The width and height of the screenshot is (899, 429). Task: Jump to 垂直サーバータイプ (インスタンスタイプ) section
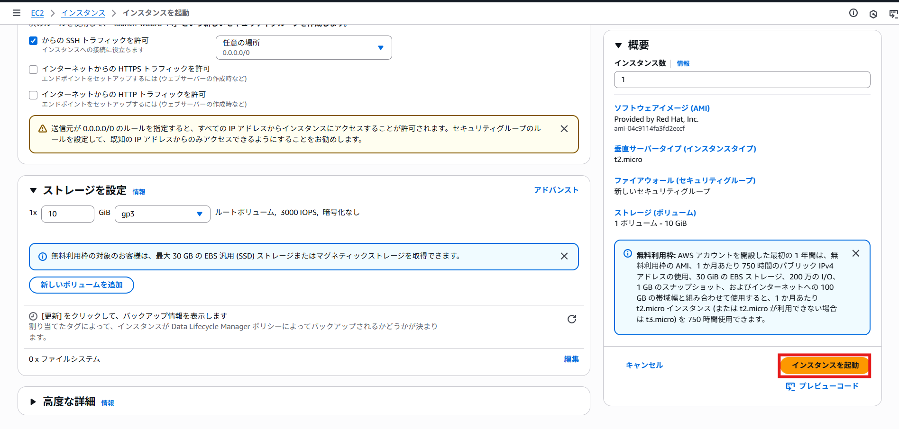coord(685,149)
